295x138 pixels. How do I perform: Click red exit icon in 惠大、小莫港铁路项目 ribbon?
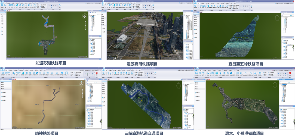[290, 73]
